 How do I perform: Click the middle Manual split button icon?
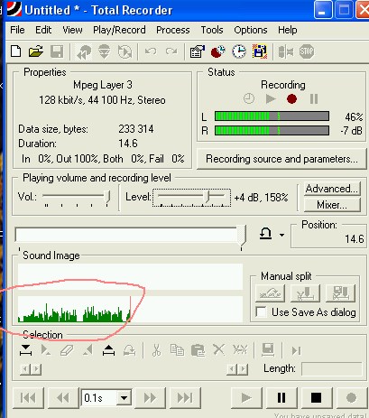click(x=305, y=293)
